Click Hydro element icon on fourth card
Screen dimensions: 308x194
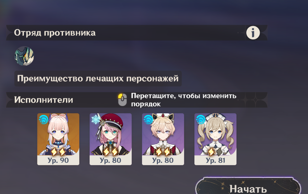pyautogui.click(x=201, y=120)
